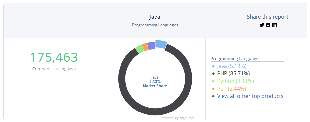Viewport: 310px width, 122px height.
Task: Click the blue bullet beside Java
Action: (x=213, y=66)
